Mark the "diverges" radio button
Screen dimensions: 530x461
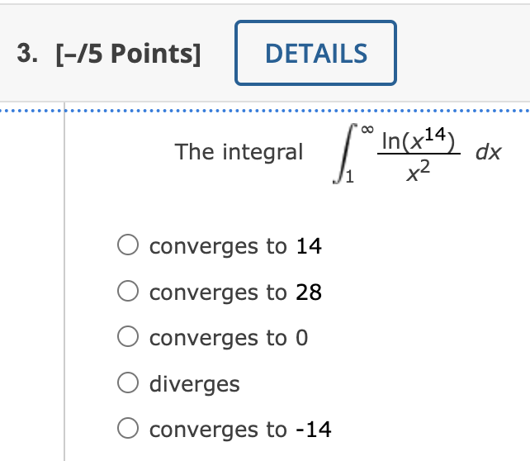point(128,383)
